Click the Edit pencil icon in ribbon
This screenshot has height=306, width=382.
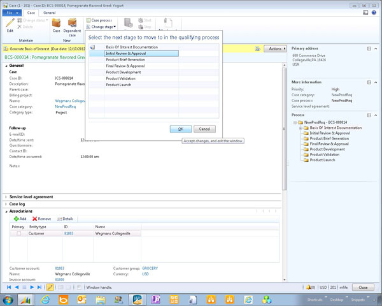10,23
